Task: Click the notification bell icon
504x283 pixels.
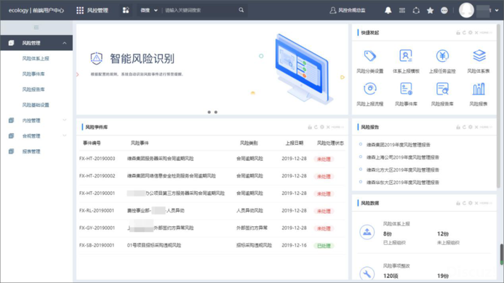Action: 388,10
